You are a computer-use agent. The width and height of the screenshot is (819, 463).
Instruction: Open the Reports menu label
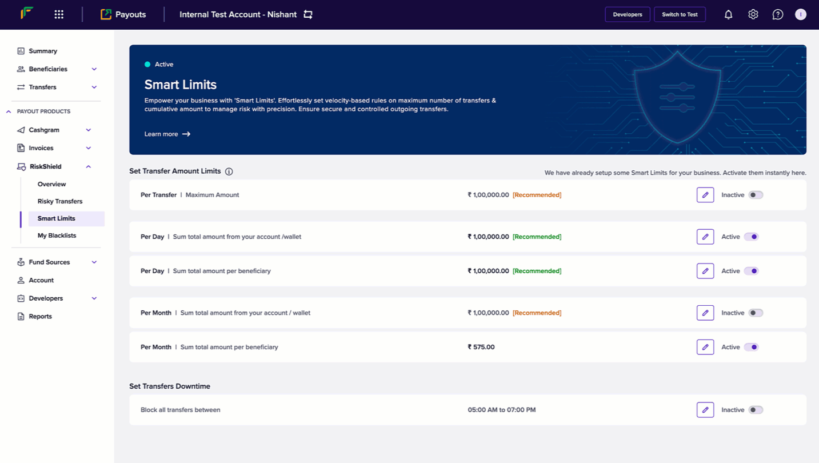point(41,316)
